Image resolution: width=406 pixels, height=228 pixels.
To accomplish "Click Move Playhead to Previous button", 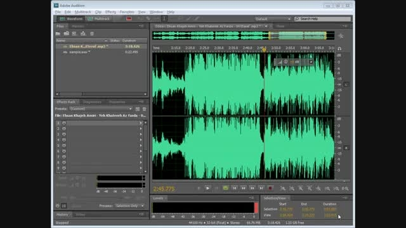I will pos(235,188).
